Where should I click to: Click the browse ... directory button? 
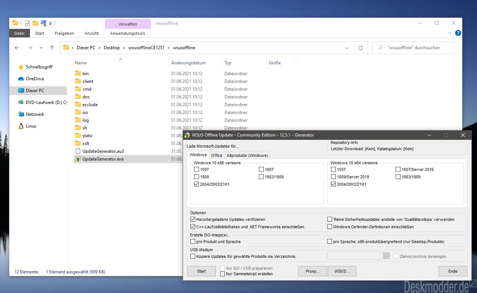[x=386, y=256]
